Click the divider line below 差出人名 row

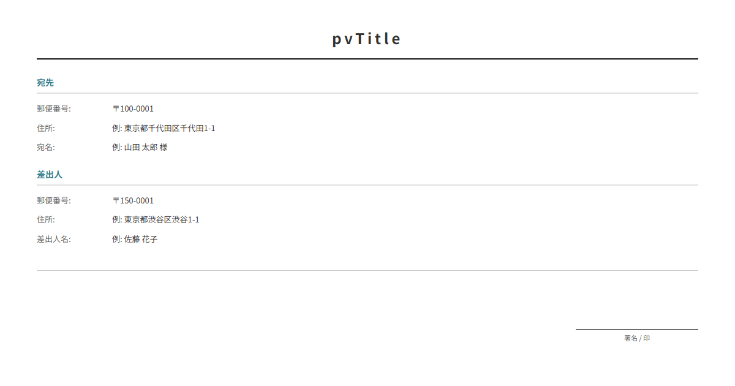(367, 270)
